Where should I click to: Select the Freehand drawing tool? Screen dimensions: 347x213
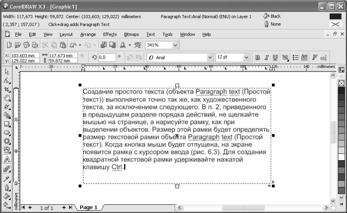click(7, 107)
